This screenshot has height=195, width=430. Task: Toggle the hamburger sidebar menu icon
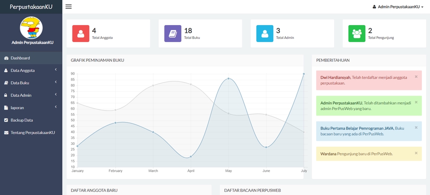pyautogui.click(x=69, y=7)
